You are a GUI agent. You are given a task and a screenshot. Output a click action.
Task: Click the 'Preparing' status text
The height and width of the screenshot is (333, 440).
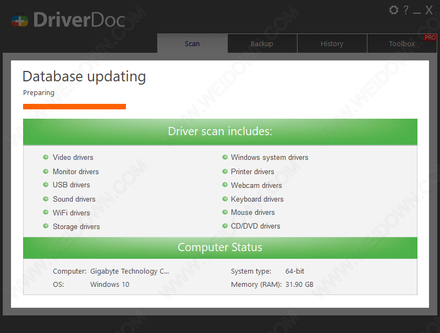[x=38, y=93]
